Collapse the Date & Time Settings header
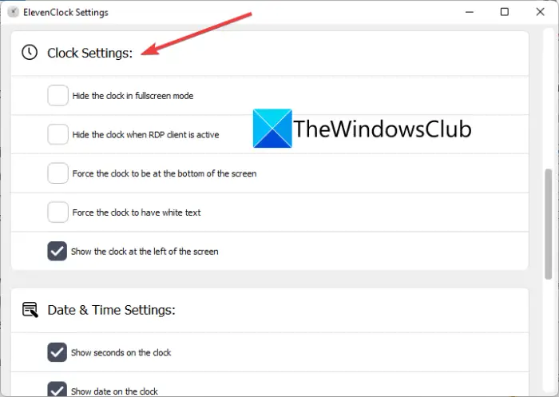The width and height of the screenshot is (559, 397). (x=270, y=310)
